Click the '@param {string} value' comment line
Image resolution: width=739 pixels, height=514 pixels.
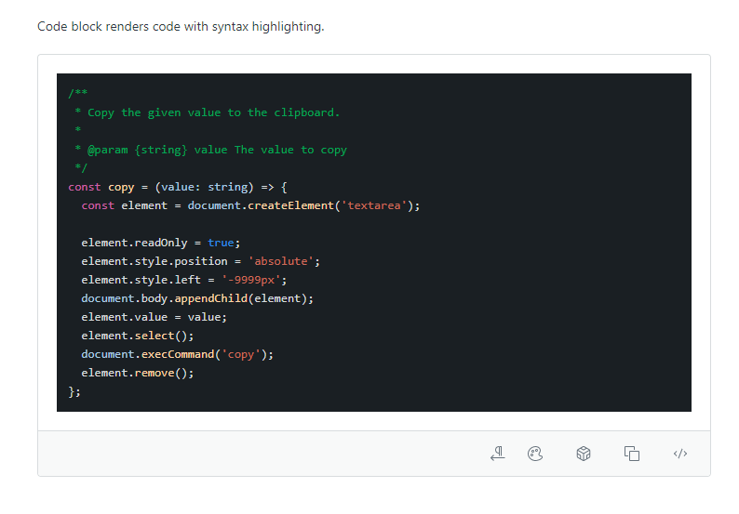click(x=210, y=150)
